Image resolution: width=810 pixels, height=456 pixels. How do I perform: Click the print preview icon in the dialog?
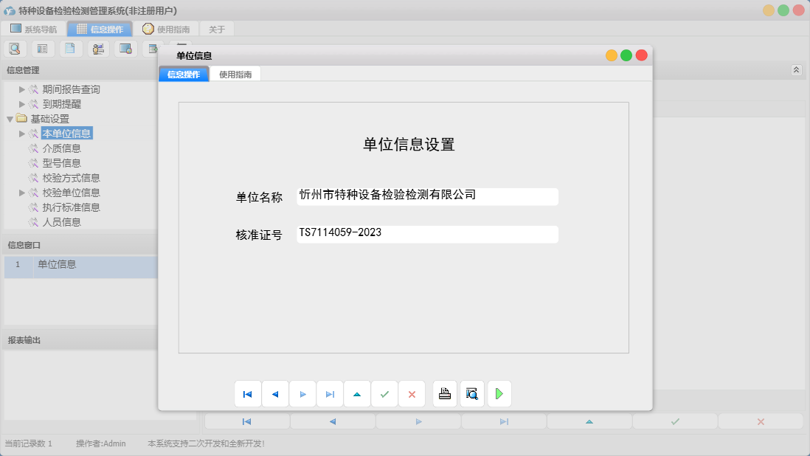(x=471, y=393)
